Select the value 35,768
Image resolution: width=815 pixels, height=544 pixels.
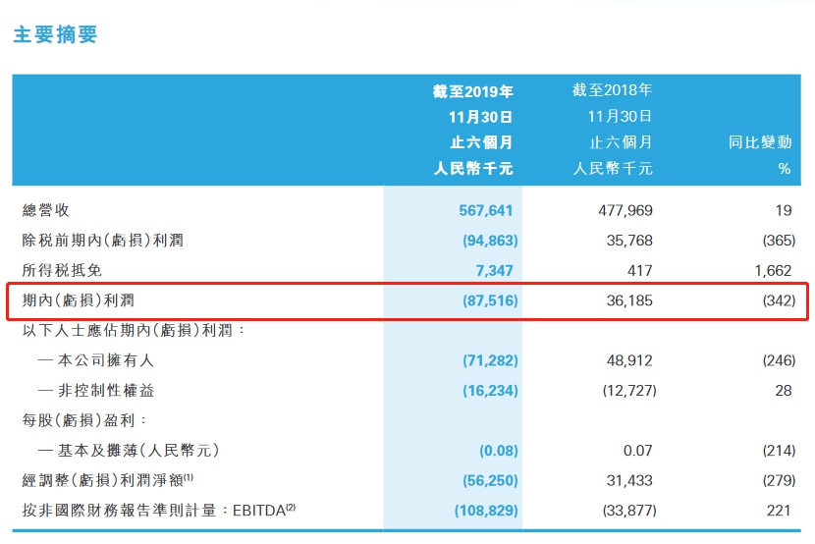[x=629, y=241]
